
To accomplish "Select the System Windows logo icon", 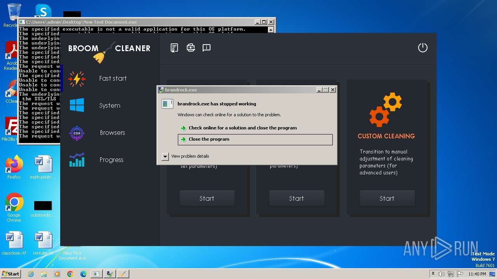I will pyautogui.click(x=77, y=105).
